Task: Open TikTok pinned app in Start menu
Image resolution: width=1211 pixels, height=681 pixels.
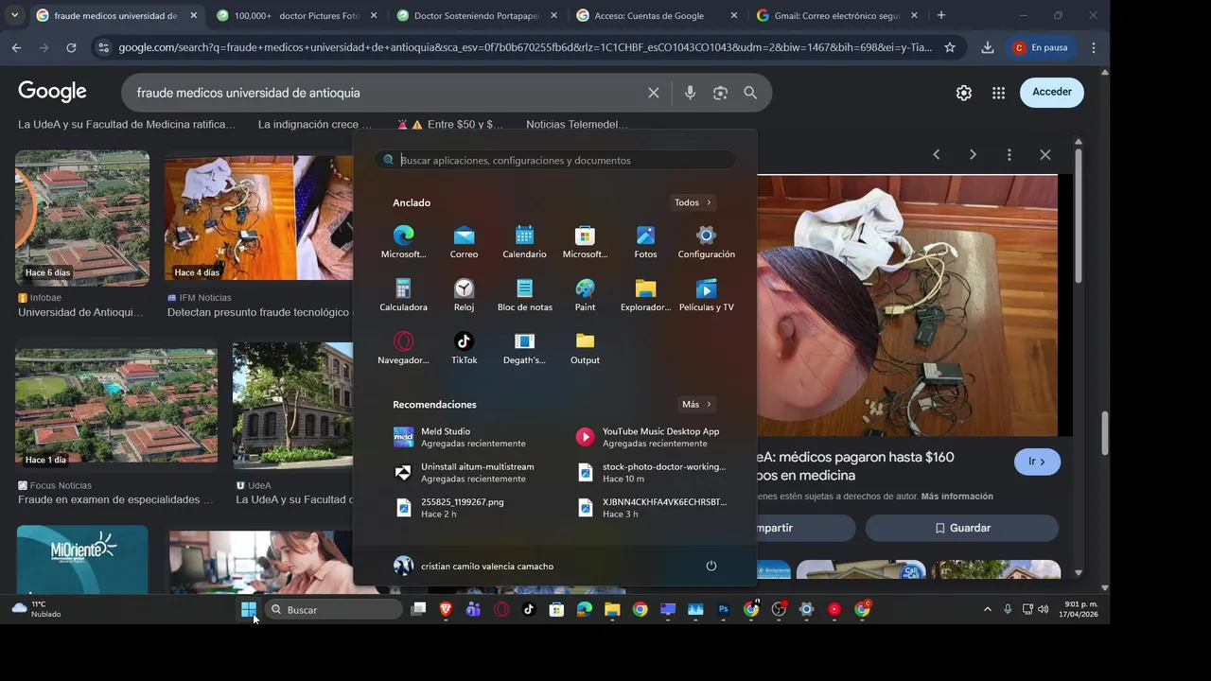Action: [464, 347]
